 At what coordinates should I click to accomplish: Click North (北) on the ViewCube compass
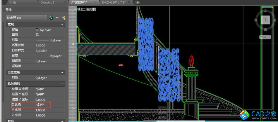(x=265, y=11)
